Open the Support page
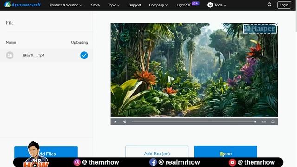 135,5
